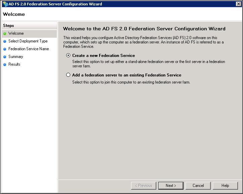Click the AD FS wizard title bar icon
The height and width of the screenshot is (194, 243).
[x=5, y=4]
